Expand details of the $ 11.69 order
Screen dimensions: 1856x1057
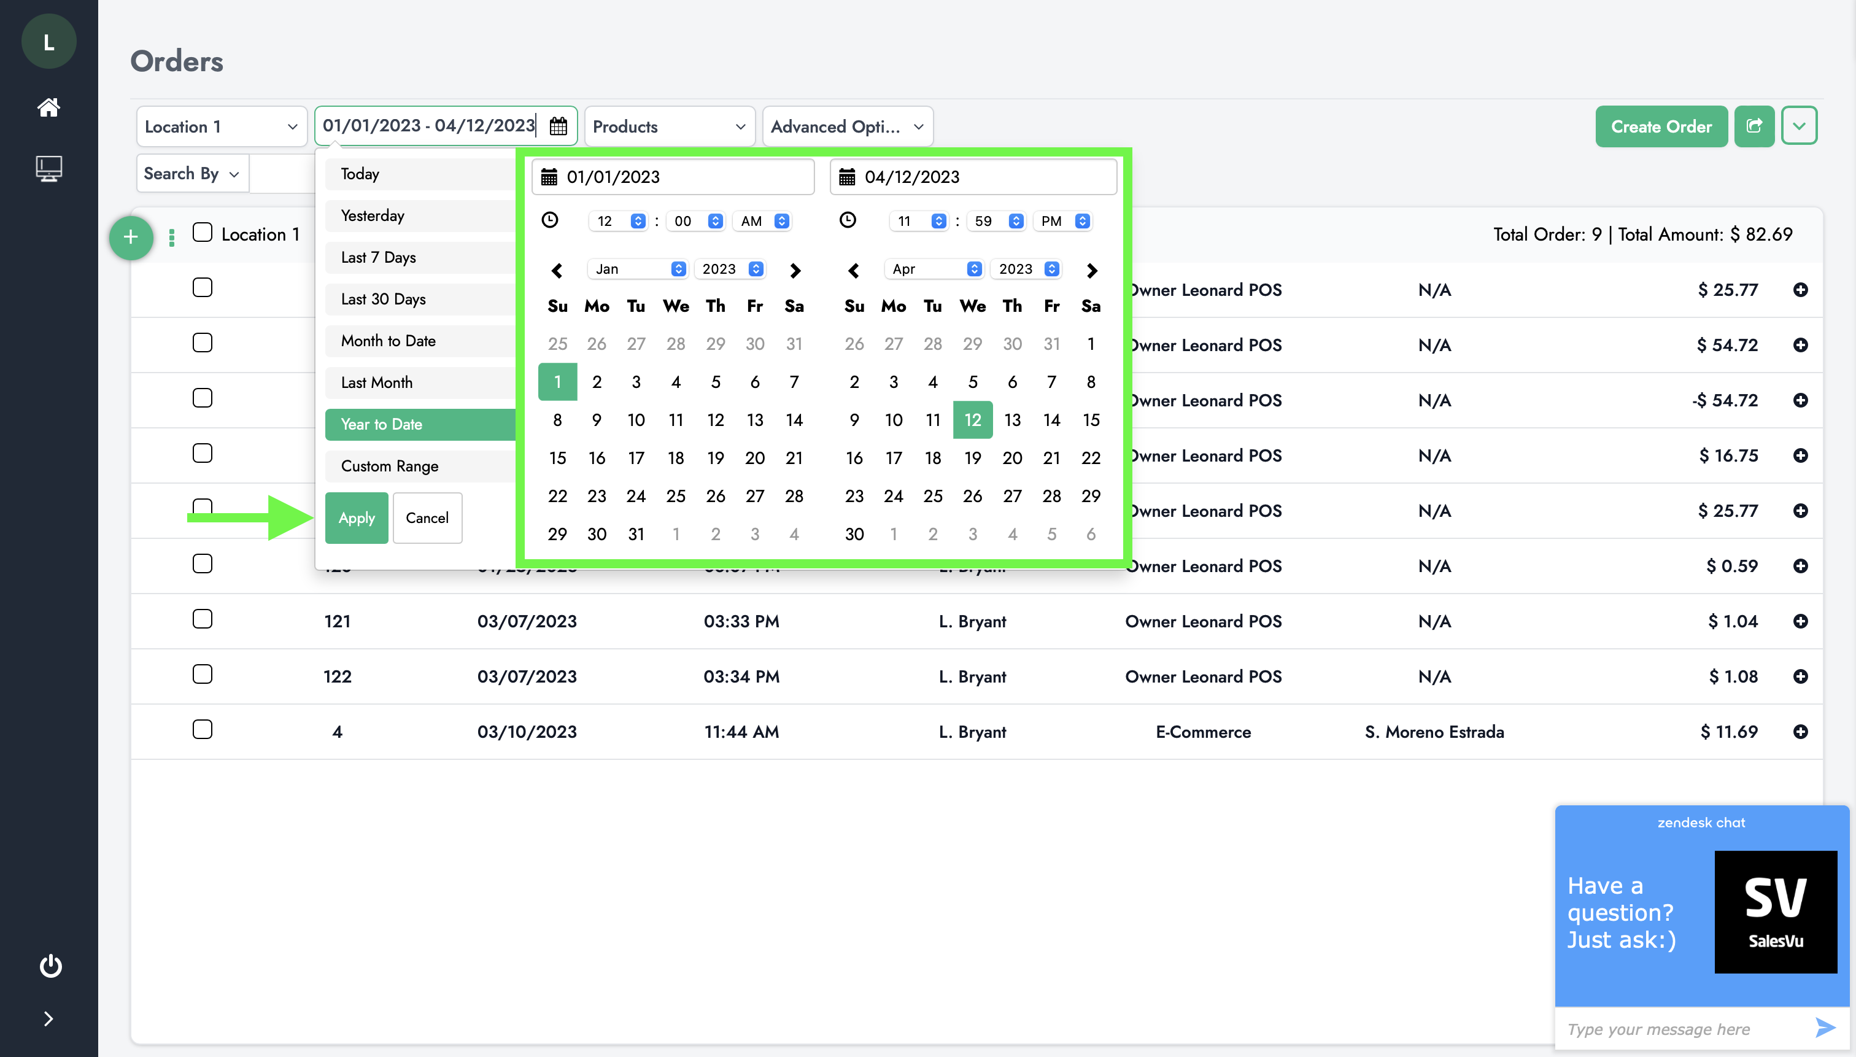pos(1800,732)
